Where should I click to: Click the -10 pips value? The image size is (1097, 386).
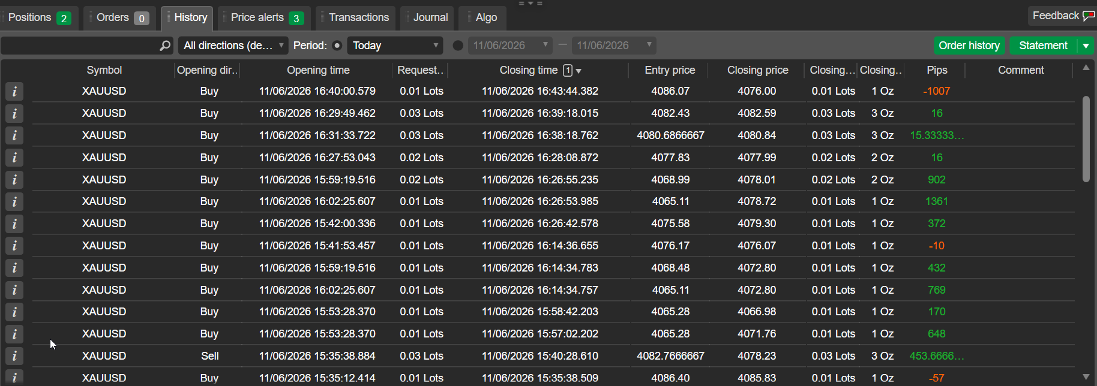tap(937, 246)
